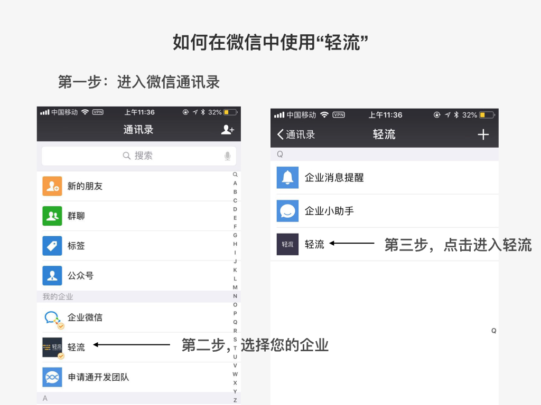Tap 申请通开发团队 icon
This screenshot has width=541, height=405.
pos(52,377)
